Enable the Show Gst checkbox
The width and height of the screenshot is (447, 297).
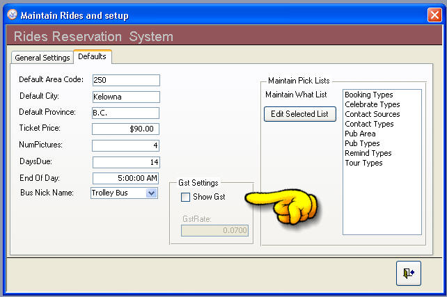(186, 198)
